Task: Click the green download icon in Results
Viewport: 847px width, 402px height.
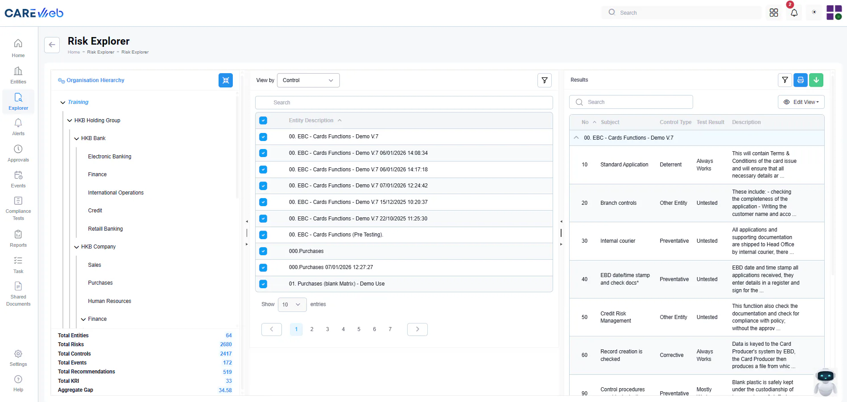Action: pyautogui.click(x=816, y=80)
